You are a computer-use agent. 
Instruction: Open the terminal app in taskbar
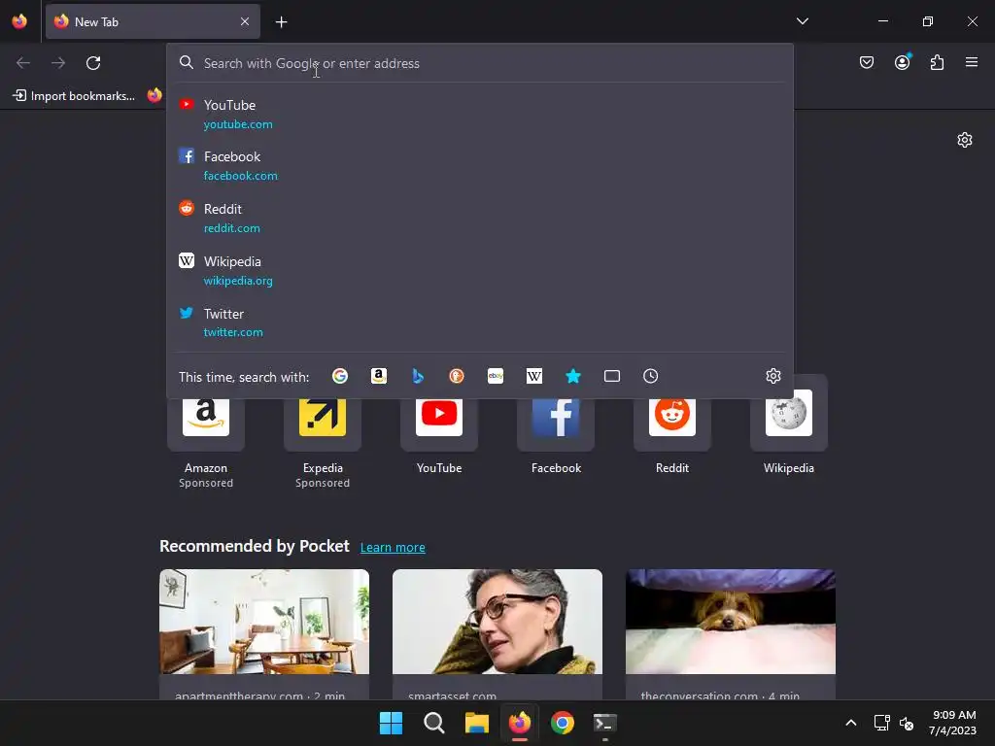click(x=604, y=723)
